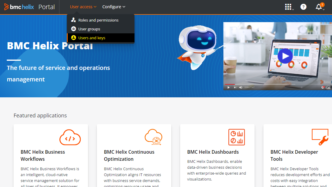Open BMC Helix Business Workflows title
The height and width of the screenshot is (187, 332).
click(x=43, y=155)
